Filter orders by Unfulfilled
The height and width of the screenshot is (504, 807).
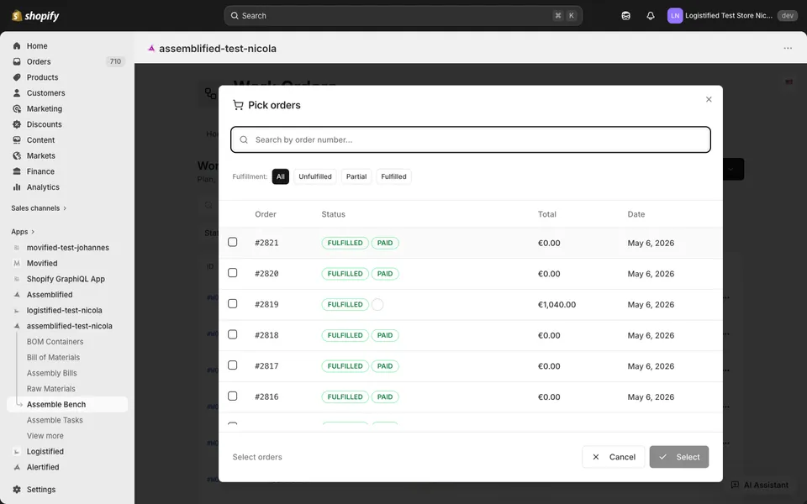point(315,176)
